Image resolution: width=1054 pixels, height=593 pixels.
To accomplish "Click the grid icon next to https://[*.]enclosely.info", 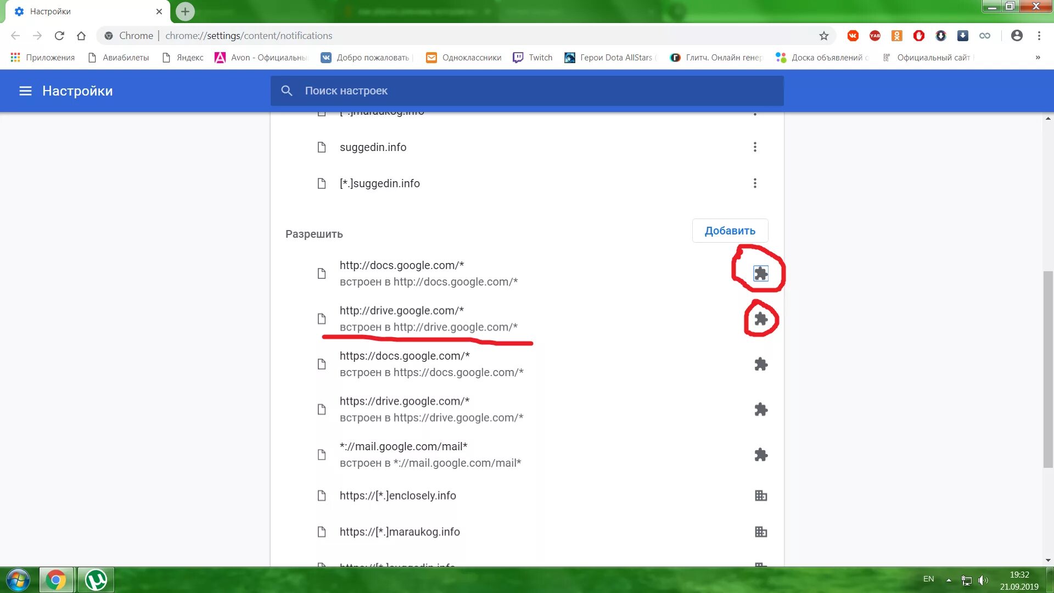I will click(x=760, y=495).
